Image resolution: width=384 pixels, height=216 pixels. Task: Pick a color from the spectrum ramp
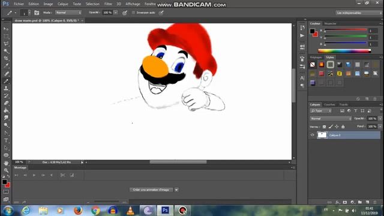pos(344,51)
